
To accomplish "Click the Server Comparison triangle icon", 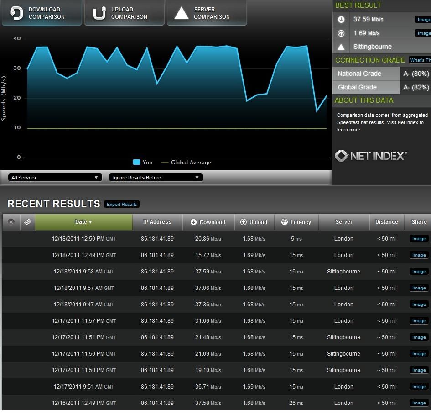I will (x=181, y=13).
